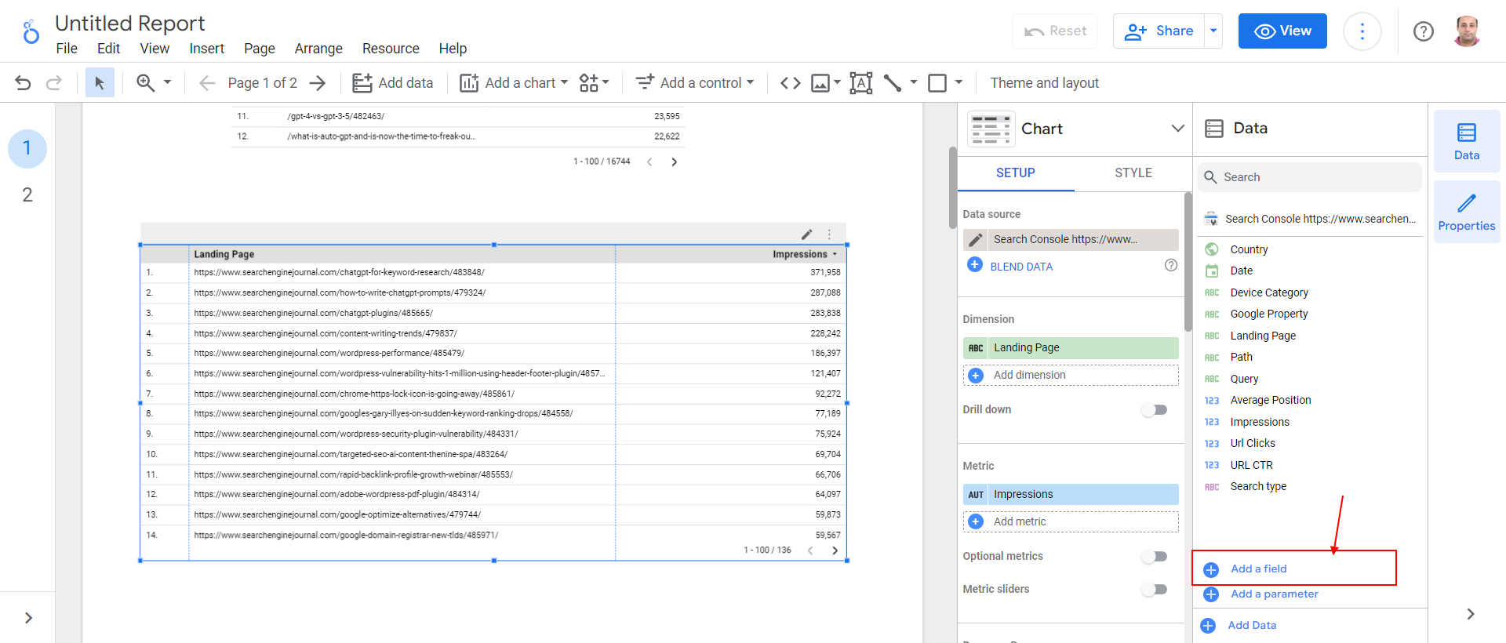Open the Add a chart dropdown
This screenshot has height=643, width=1506.
click(514, 82)
